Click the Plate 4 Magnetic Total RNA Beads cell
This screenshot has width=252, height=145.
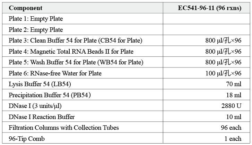71,52
